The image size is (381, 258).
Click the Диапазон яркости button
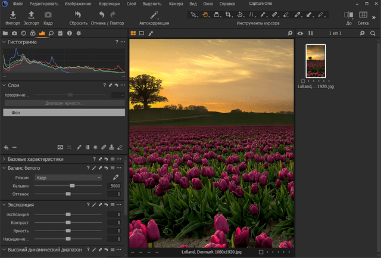click(64, 103)
